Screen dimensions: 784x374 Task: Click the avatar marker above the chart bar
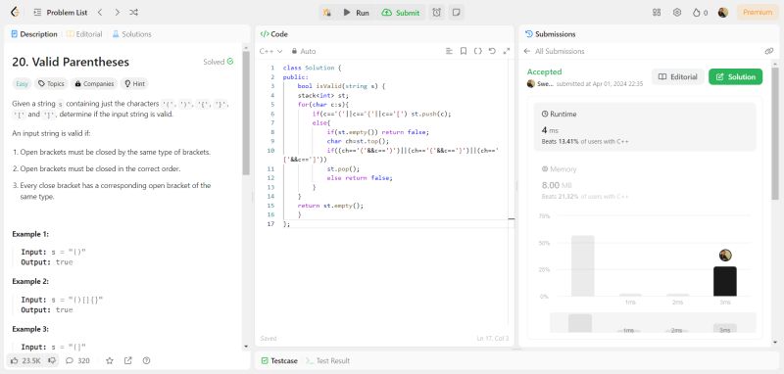[725, 256]
